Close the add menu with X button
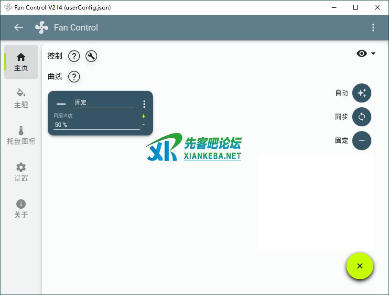389x295 pixels. tap(360, 266)
